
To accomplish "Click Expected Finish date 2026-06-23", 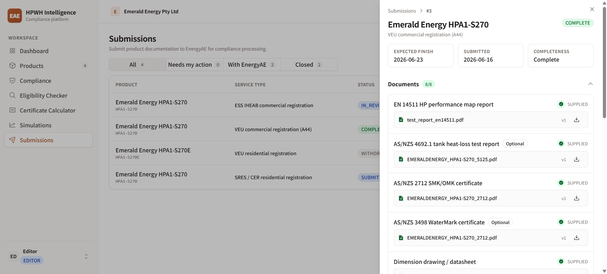I will [408, 60].
